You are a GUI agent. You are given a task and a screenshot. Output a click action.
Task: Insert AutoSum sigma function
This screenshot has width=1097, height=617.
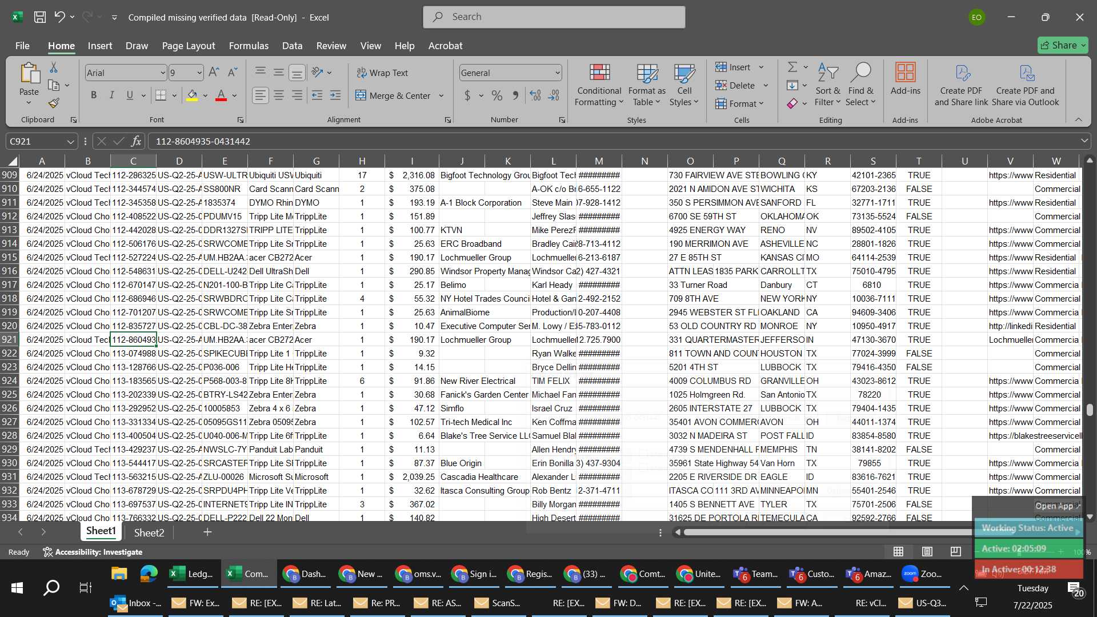pos(792,67)
